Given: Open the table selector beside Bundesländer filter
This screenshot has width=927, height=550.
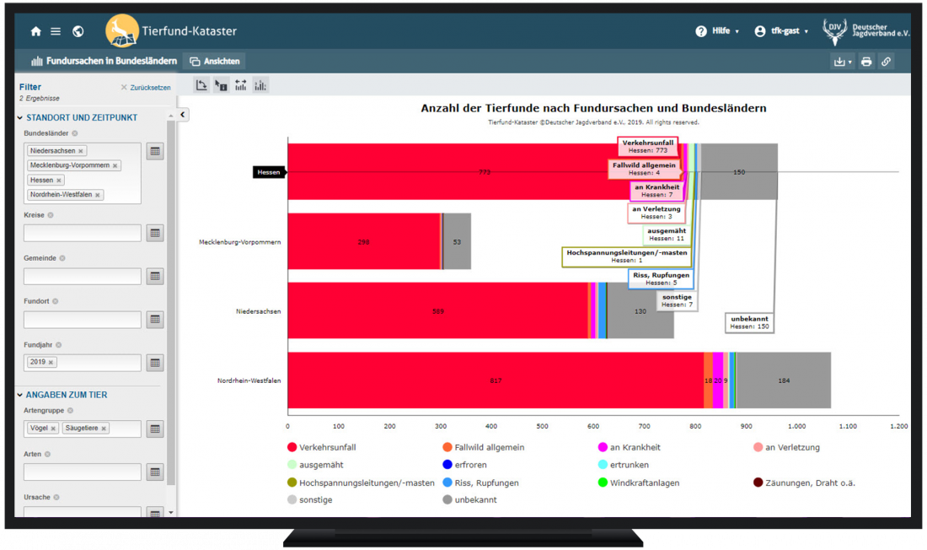Looking at the screenshot, I should pos(154,150).
